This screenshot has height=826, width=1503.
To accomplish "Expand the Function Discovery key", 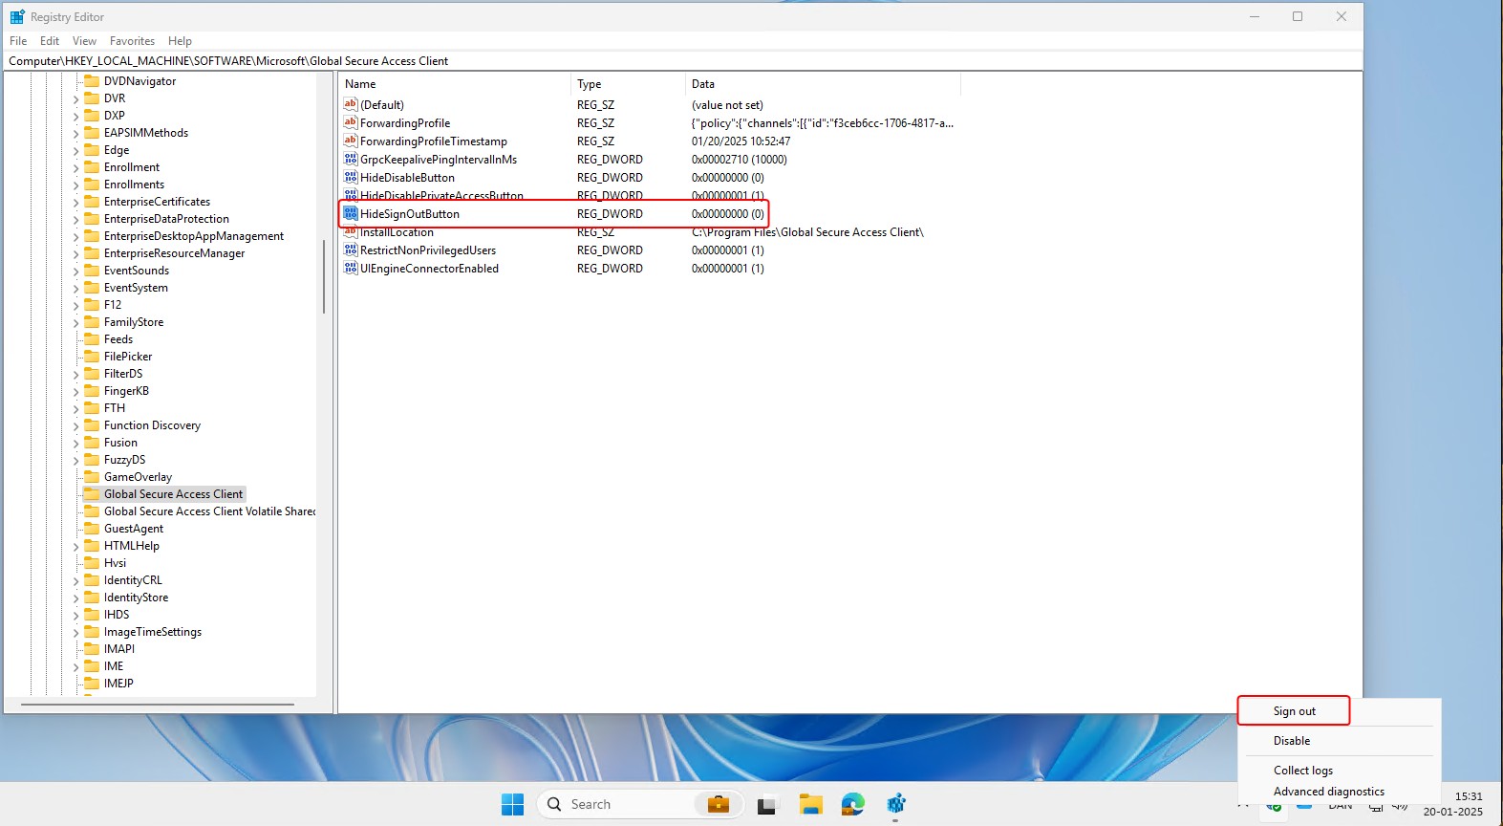I will pos(75,425).
